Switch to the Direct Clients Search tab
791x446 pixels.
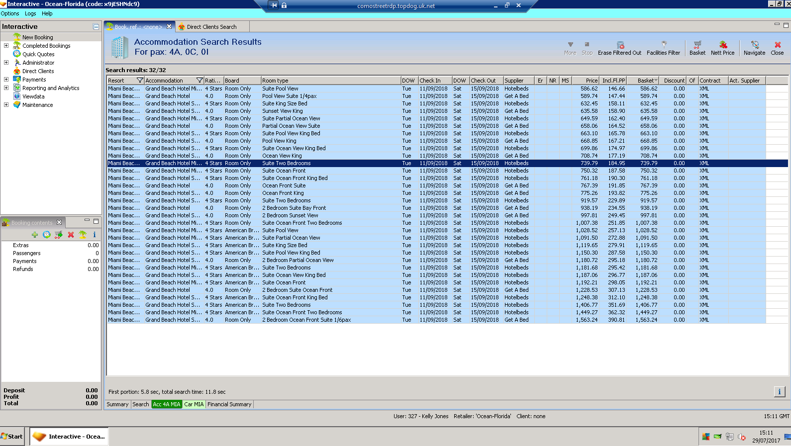pos(211,27)
